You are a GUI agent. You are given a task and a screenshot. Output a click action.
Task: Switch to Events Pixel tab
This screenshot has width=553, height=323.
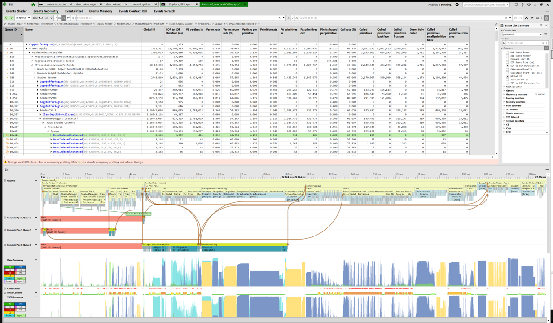coord(74,11)
